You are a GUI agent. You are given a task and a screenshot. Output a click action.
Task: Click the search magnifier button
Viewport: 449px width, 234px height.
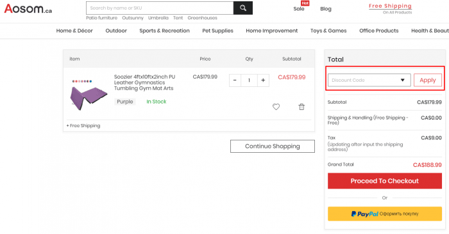(243, 8)
